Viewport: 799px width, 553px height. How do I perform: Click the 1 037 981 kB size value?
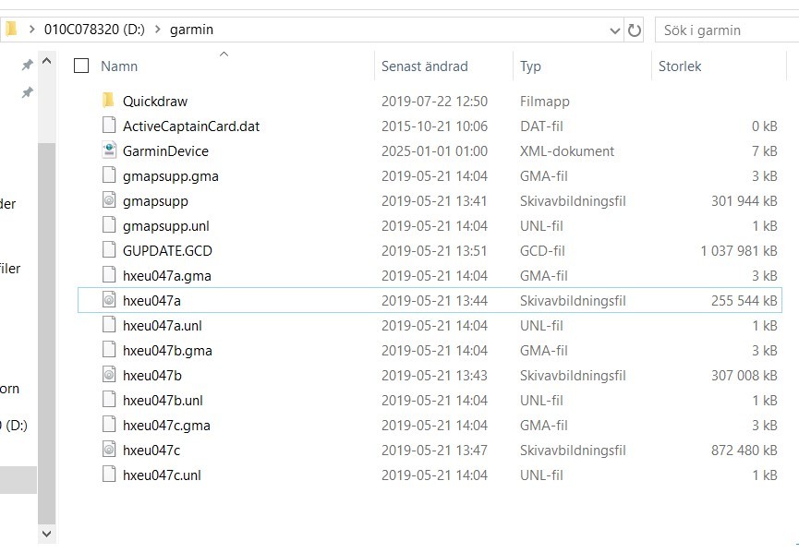coord(739,251)
